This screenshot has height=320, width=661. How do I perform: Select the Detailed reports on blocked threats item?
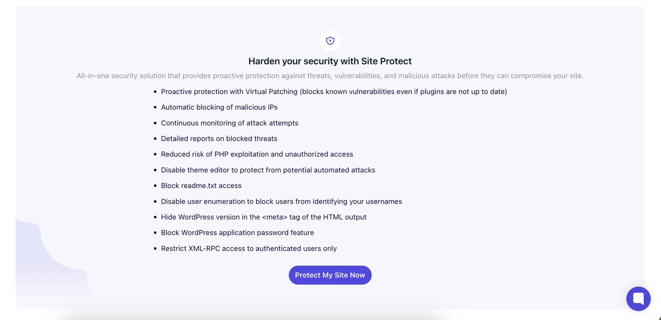(219, 138)
